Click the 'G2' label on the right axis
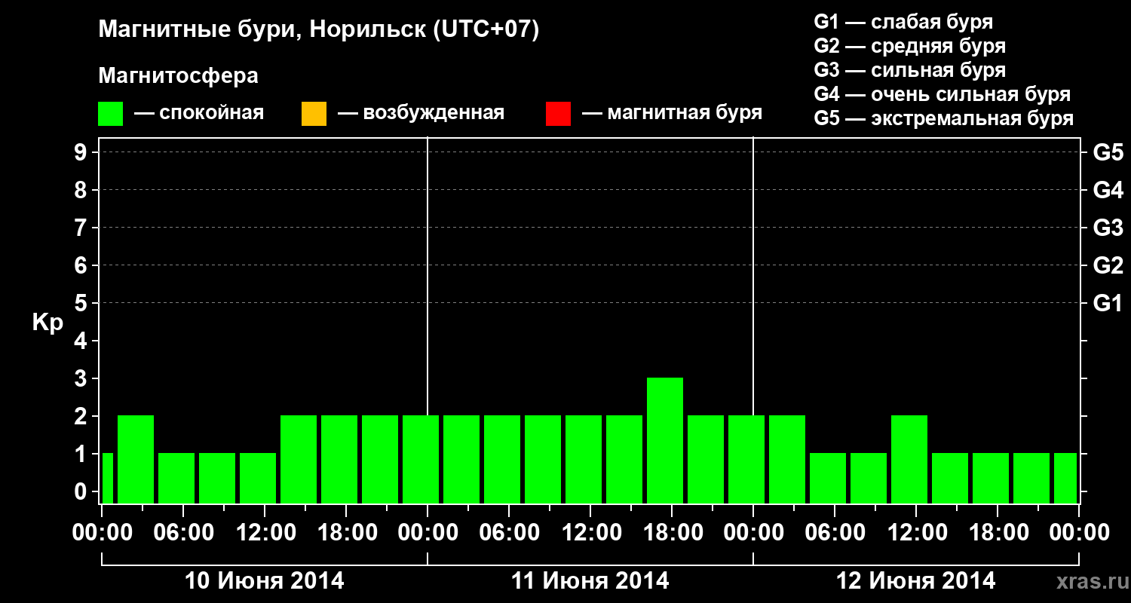Viewport: 1131px width, 603px height. (1108, 265)
